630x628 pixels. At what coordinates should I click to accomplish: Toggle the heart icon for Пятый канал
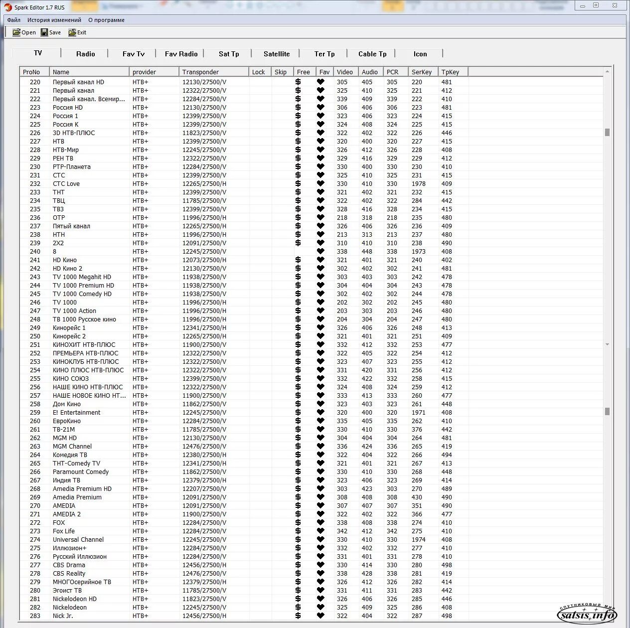point(320,226)
